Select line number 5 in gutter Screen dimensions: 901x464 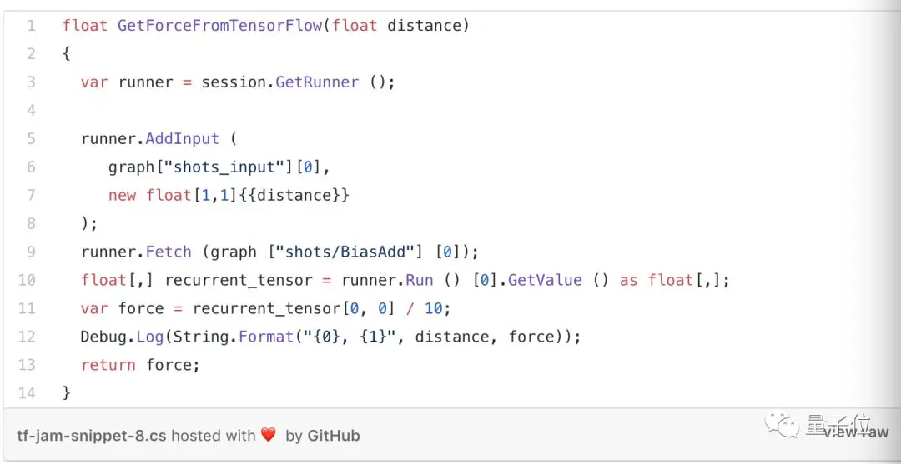click(x=31, y=139)
